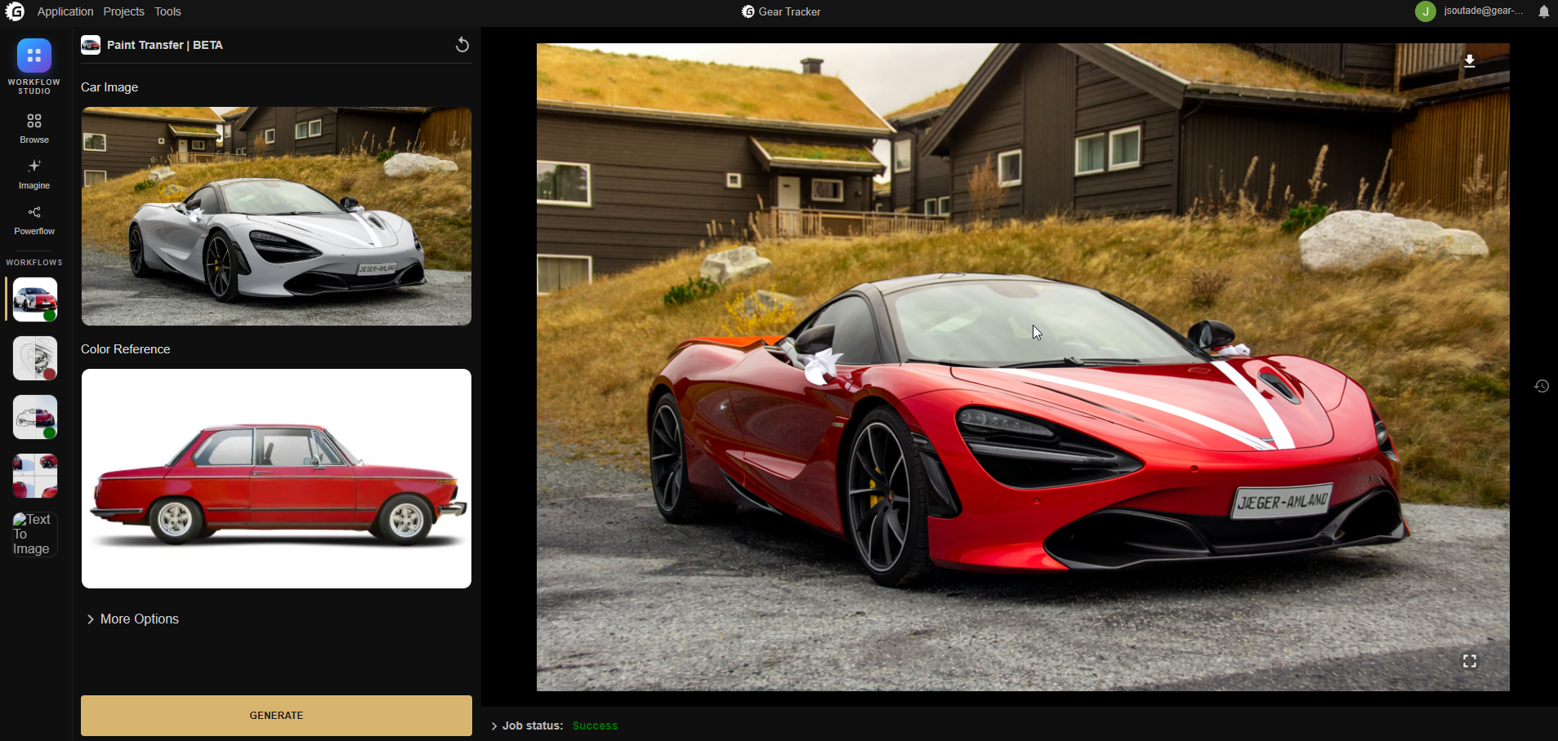The height and width of the screenshot is (741, 1558).
Task: Open the Projects menu
Action: point(124,11)
